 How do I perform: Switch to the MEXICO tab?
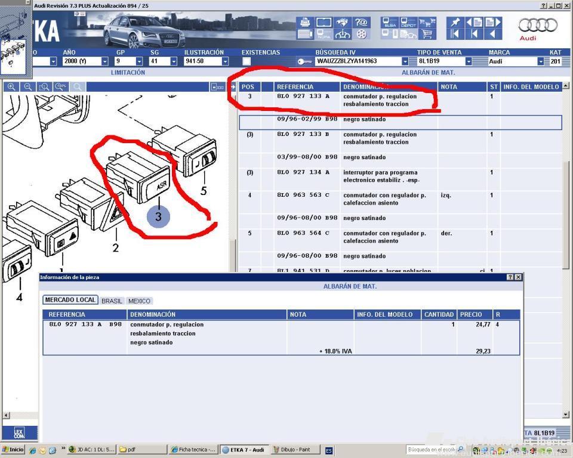pos(139,301)
